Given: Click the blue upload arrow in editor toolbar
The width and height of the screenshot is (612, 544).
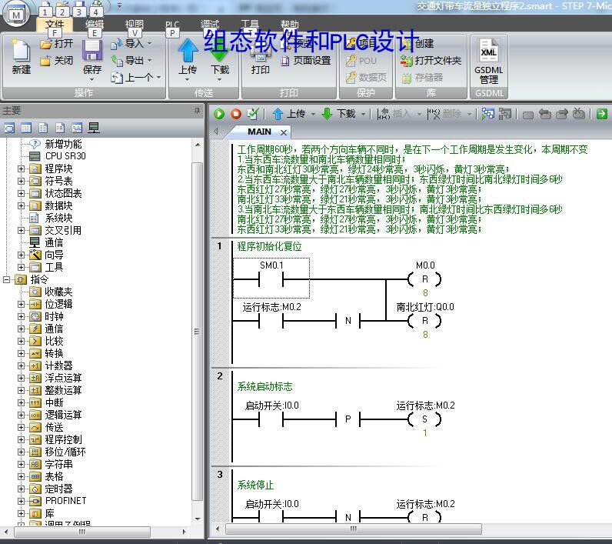Looking at the screenshot, I should [278, 114].
